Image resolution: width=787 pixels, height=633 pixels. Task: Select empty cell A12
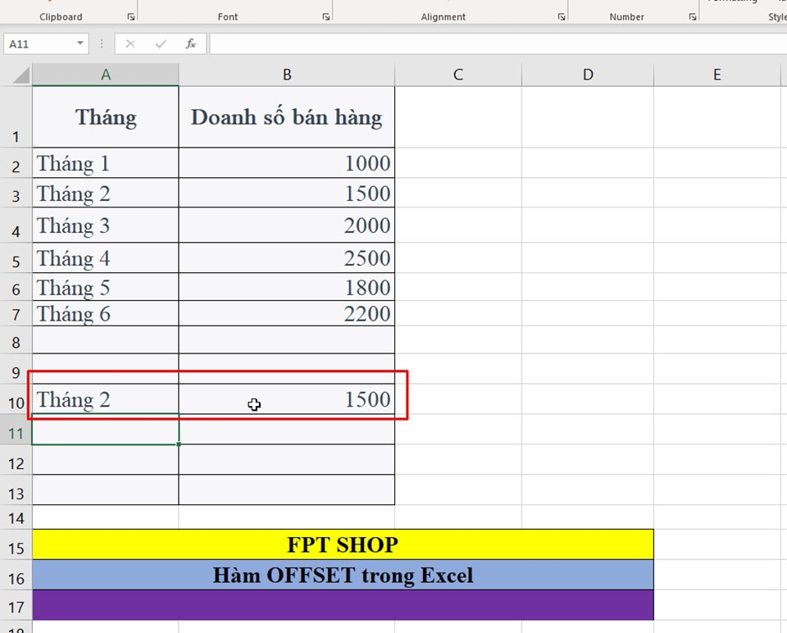point(106,460)
